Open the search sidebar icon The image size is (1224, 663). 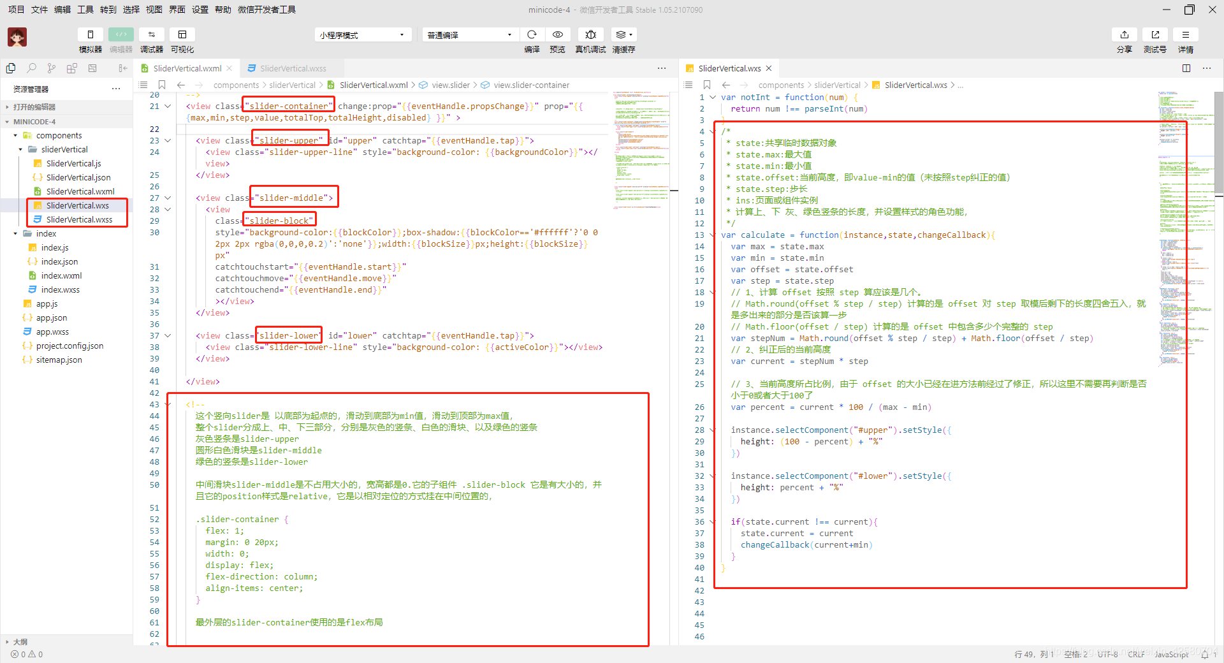pos(31,68)
